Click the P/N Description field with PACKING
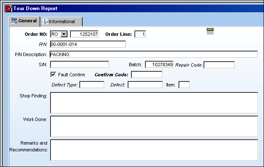The height and width of the screenshot is (167, 264). [x=154, y=54]
